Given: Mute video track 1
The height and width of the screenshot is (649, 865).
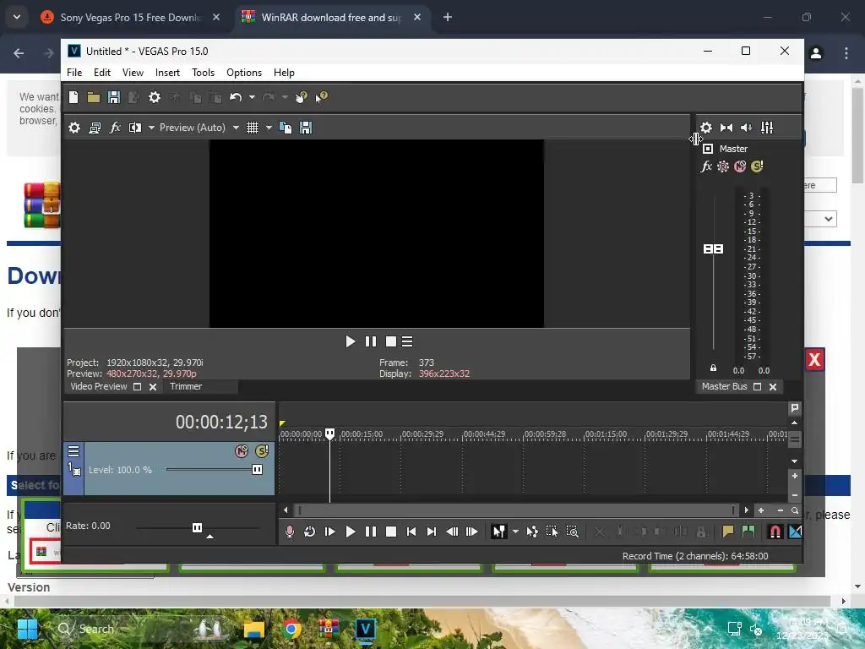Looking at the screenshot, I should click(242, 451).
